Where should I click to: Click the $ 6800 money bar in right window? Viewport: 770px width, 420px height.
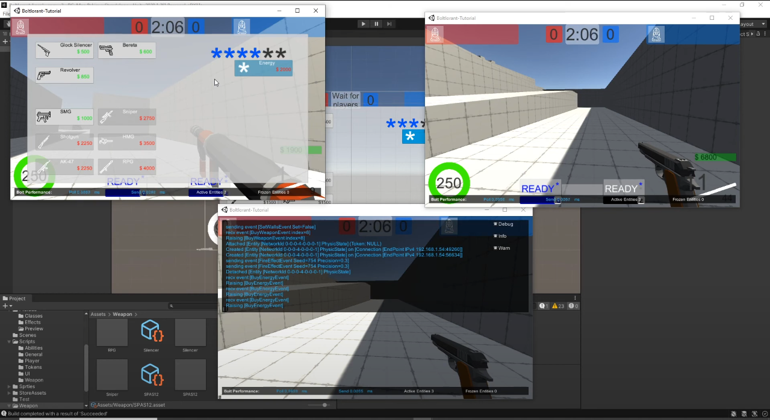click(714, 158)
